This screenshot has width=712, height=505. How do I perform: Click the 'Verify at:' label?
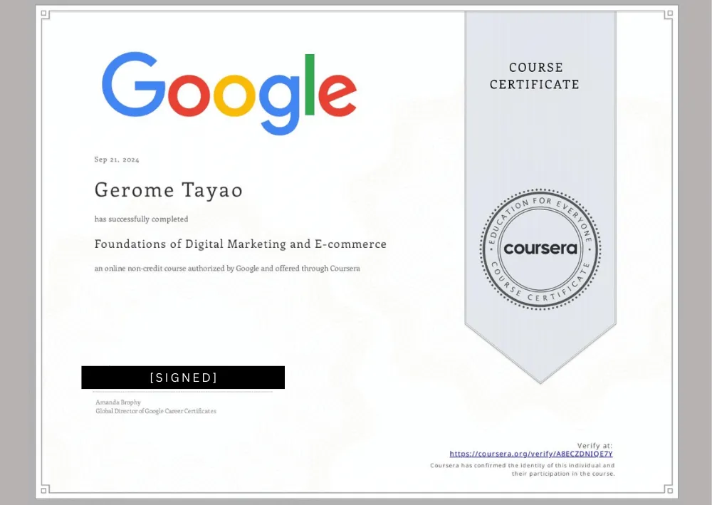pos(595,445)
